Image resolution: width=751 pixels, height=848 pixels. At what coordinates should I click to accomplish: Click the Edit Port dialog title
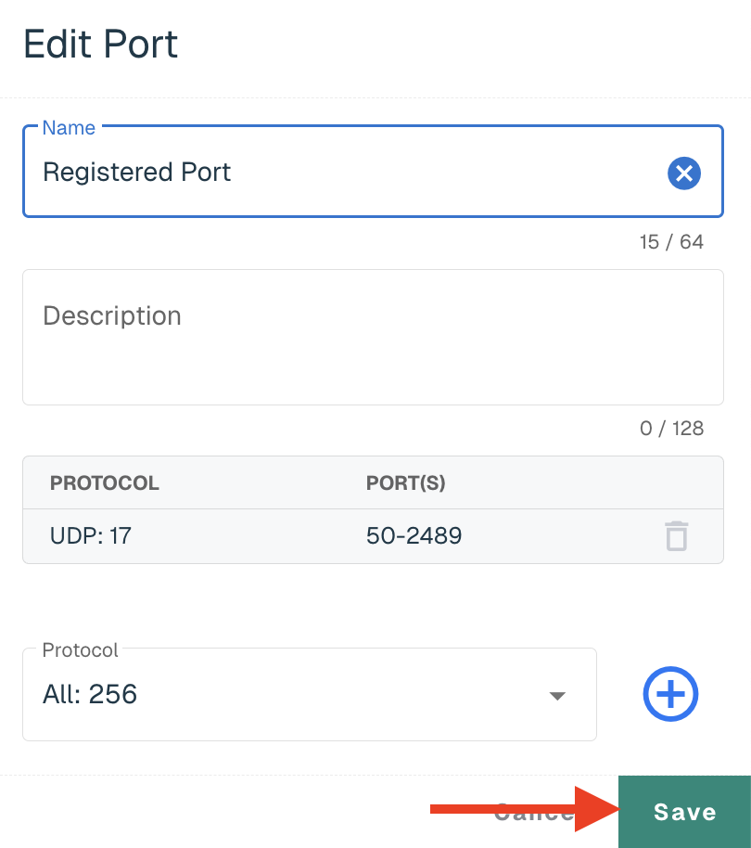click(100, 44)
